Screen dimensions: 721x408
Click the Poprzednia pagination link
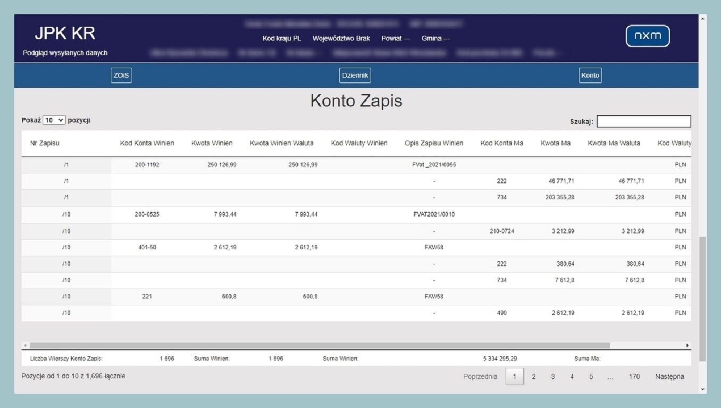pyautogui.click(x=480, y=377)
